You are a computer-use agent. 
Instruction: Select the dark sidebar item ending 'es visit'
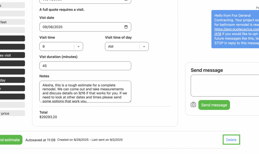tap(12, 55)
